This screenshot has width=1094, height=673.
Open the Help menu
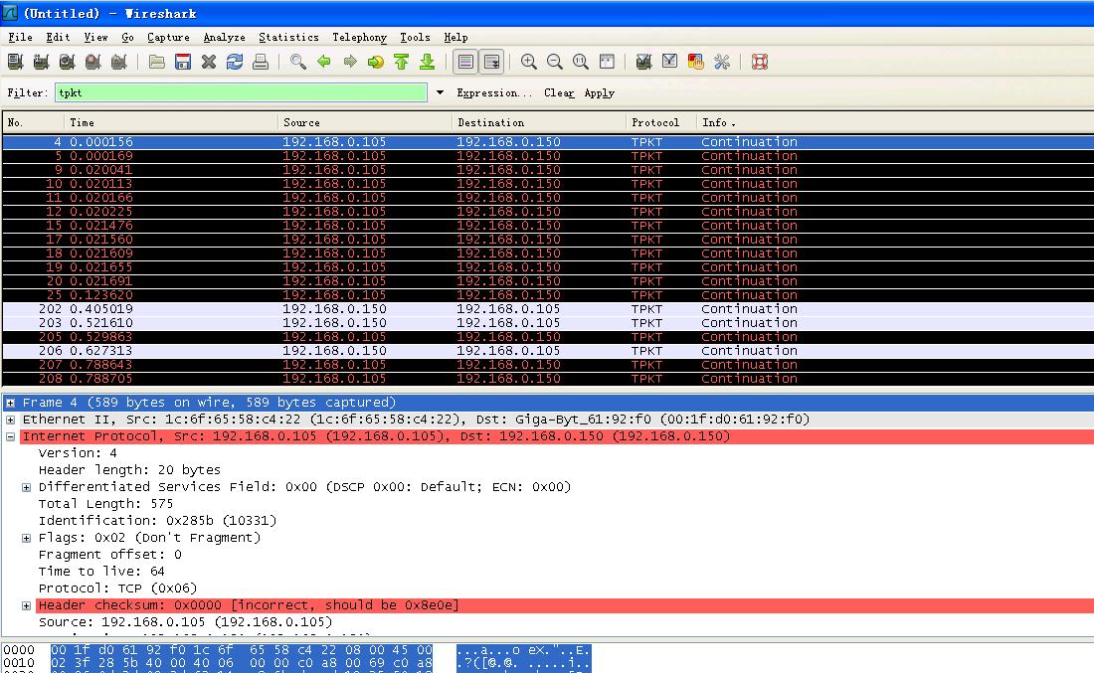point(456,37)
